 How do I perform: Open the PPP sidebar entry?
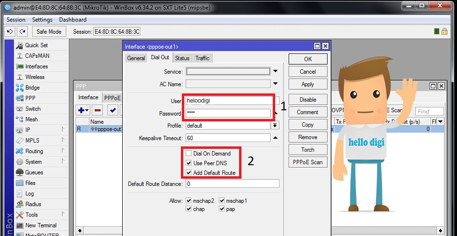pos(30,98)
